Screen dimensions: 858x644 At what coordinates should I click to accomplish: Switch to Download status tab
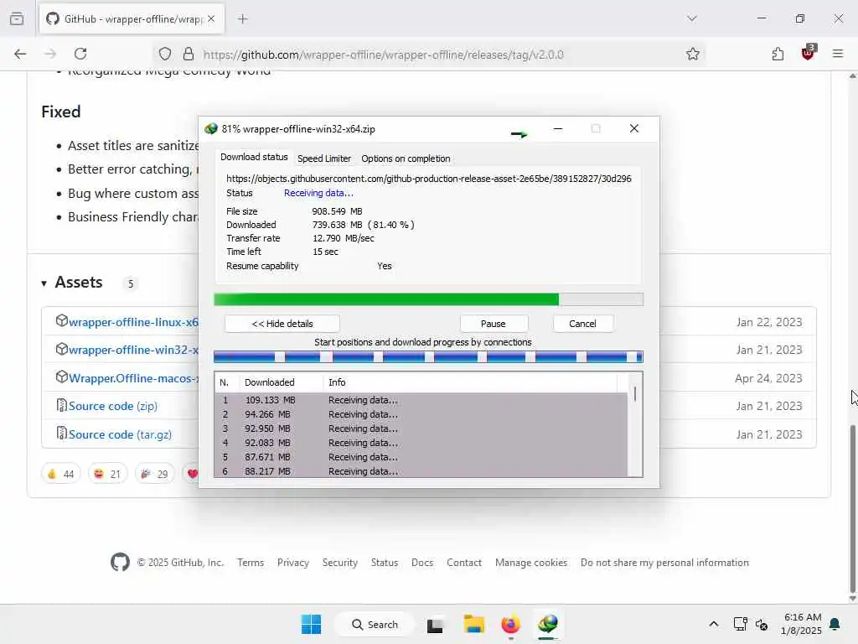(254, 157)
